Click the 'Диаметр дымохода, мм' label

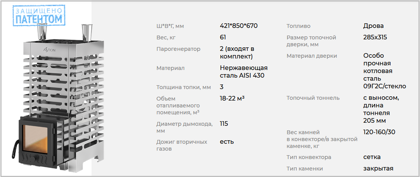pyautogui.click(x=185, y=128)
